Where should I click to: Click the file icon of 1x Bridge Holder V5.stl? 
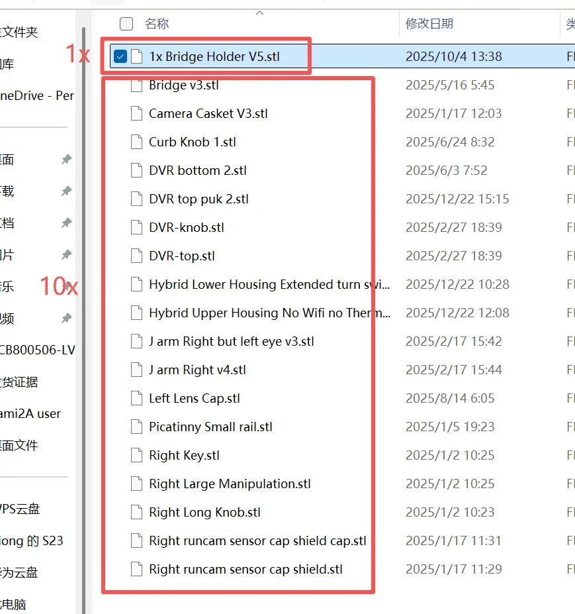[136, 56]
